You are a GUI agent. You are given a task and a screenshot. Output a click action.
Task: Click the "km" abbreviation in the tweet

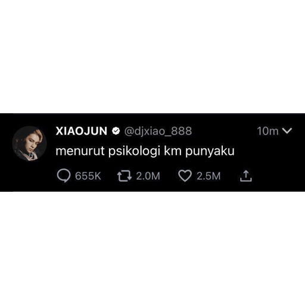point(173,151)
